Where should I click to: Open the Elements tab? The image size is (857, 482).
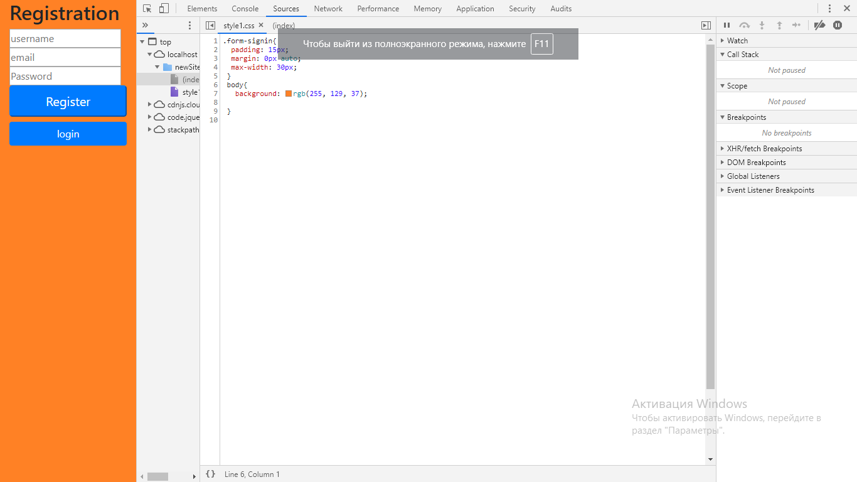pos(202,9)
